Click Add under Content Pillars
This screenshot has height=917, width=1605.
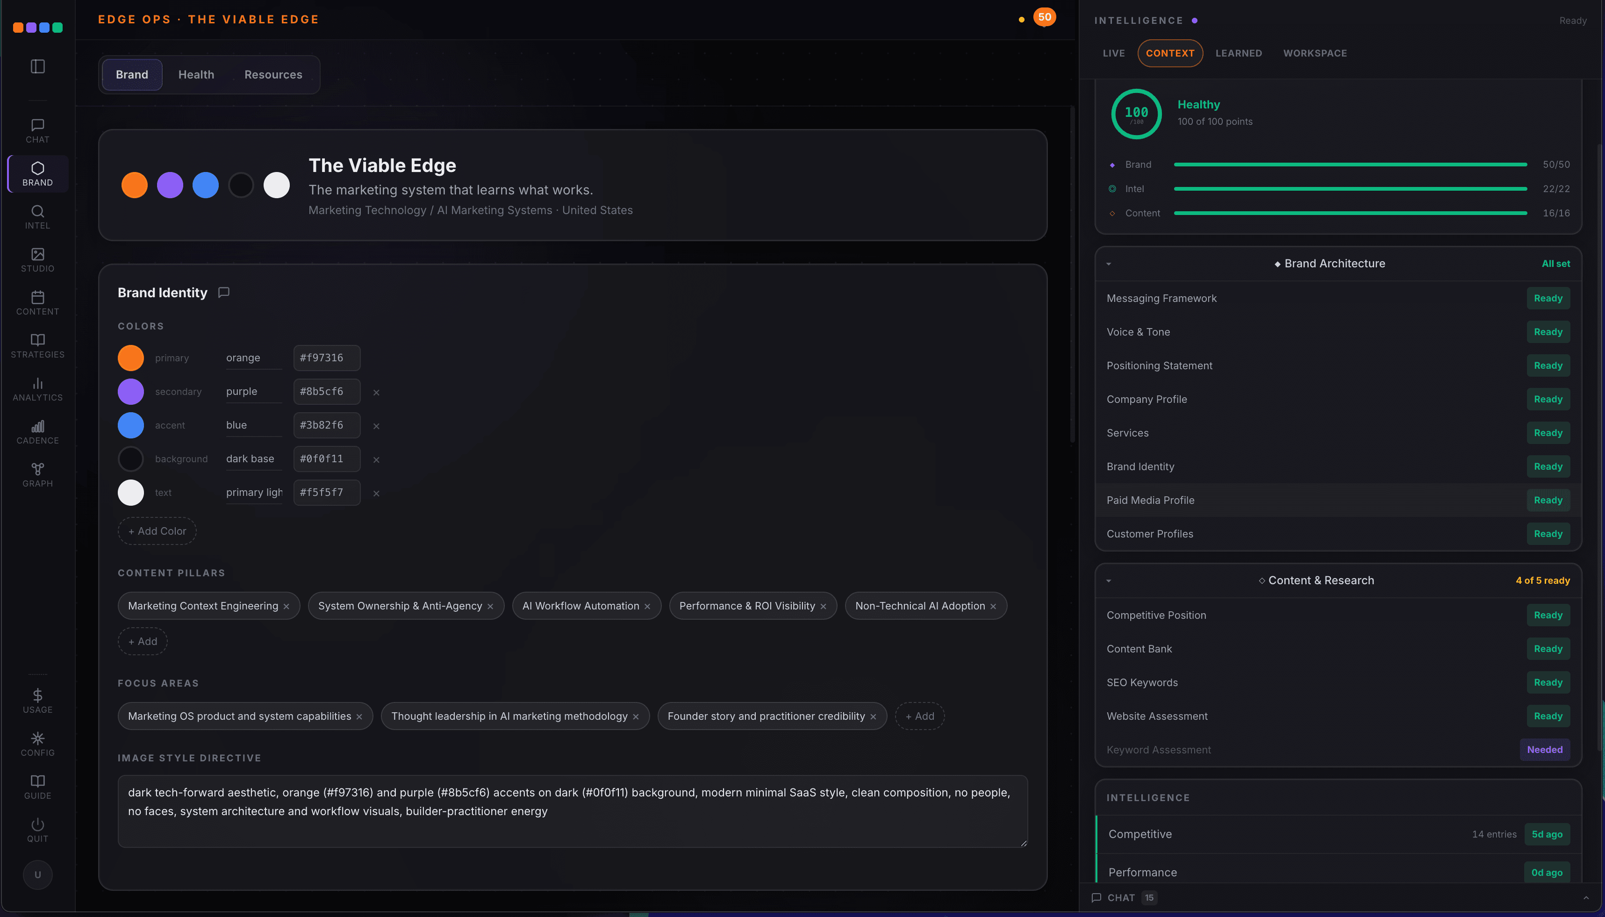coord(142,641)
